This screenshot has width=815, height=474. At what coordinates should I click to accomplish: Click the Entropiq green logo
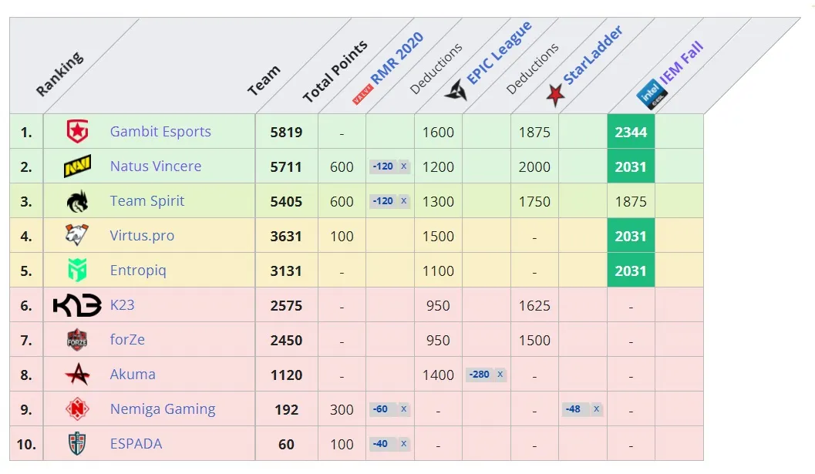point(77,271)
